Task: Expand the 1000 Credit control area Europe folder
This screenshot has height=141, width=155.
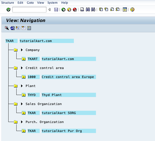Action: 24,77
